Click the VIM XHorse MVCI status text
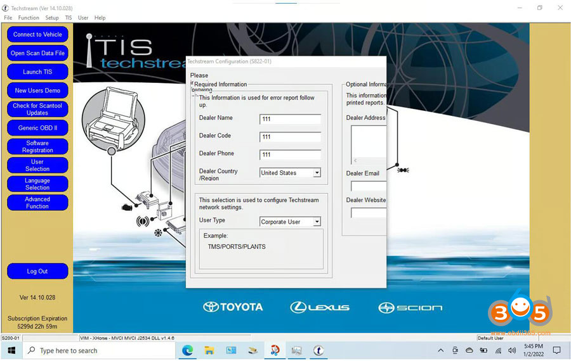 (127, 338)
